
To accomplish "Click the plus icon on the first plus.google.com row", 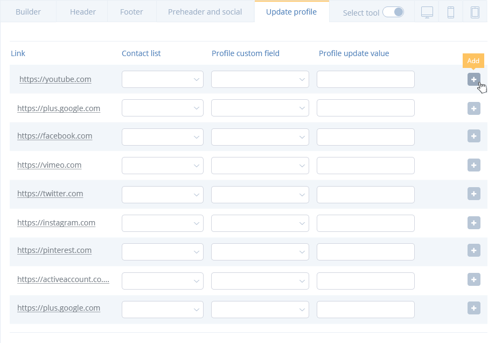I will [473, 108].
